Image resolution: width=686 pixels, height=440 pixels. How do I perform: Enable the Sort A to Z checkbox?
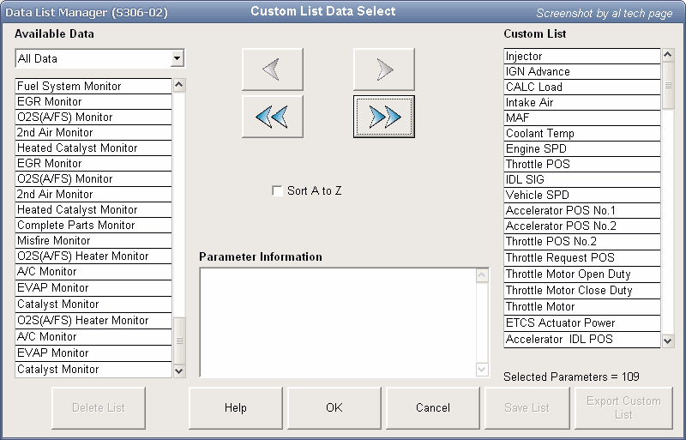coord(277,191)
